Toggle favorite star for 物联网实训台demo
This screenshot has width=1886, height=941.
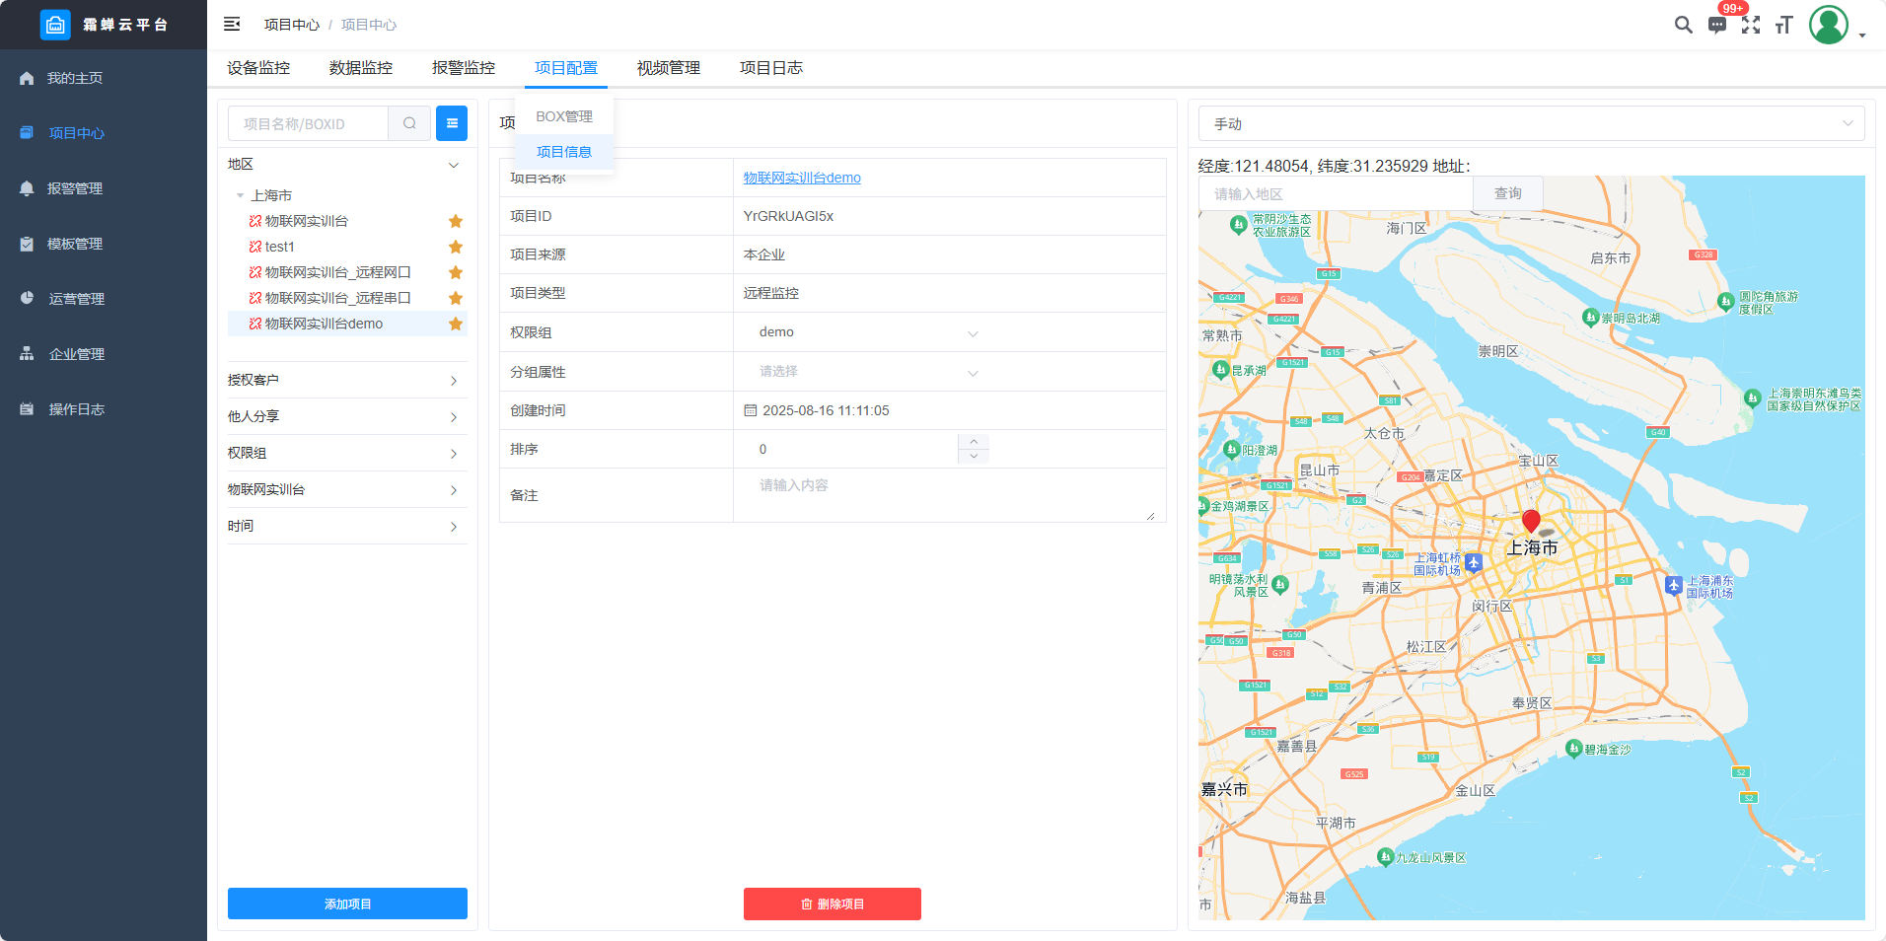(x=456, y=324)
